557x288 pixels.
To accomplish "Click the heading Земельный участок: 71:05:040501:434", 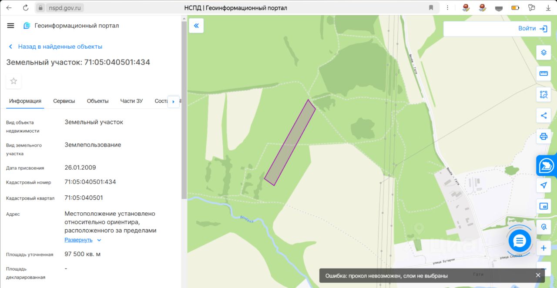I will tap(78, 62).
